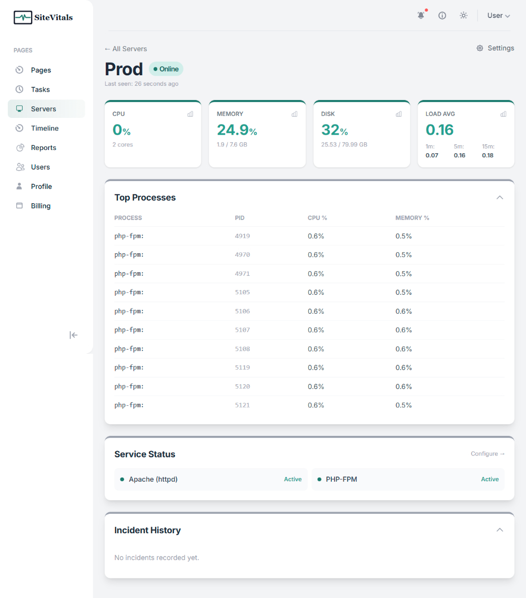
Task: Open the Disk card chart icon
Action: point(398,114)
